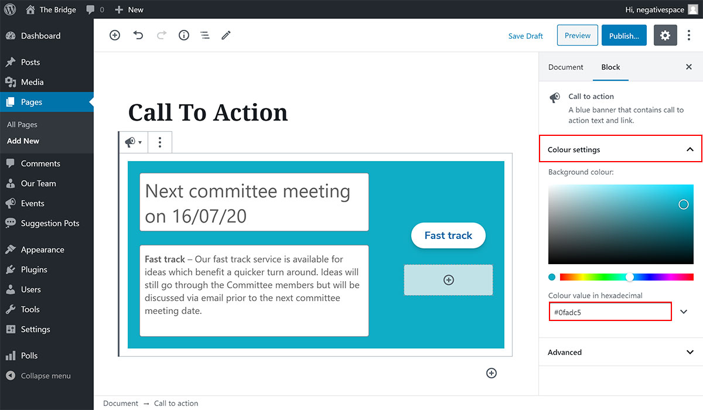Toggle the settings gear sidebar button

coord(665,36)
